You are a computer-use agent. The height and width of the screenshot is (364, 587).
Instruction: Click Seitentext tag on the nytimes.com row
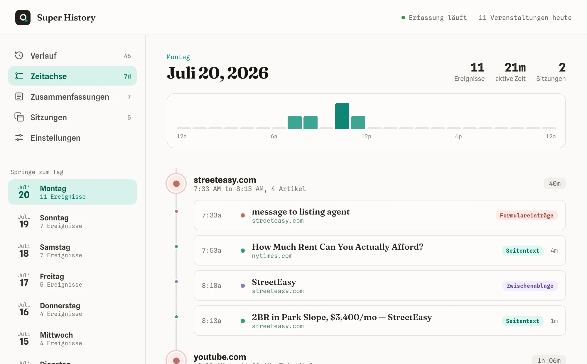[522, 251]
